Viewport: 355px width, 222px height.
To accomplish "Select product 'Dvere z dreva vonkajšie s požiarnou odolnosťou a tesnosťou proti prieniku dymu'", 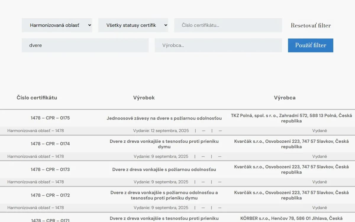I will tap(164, 195).
